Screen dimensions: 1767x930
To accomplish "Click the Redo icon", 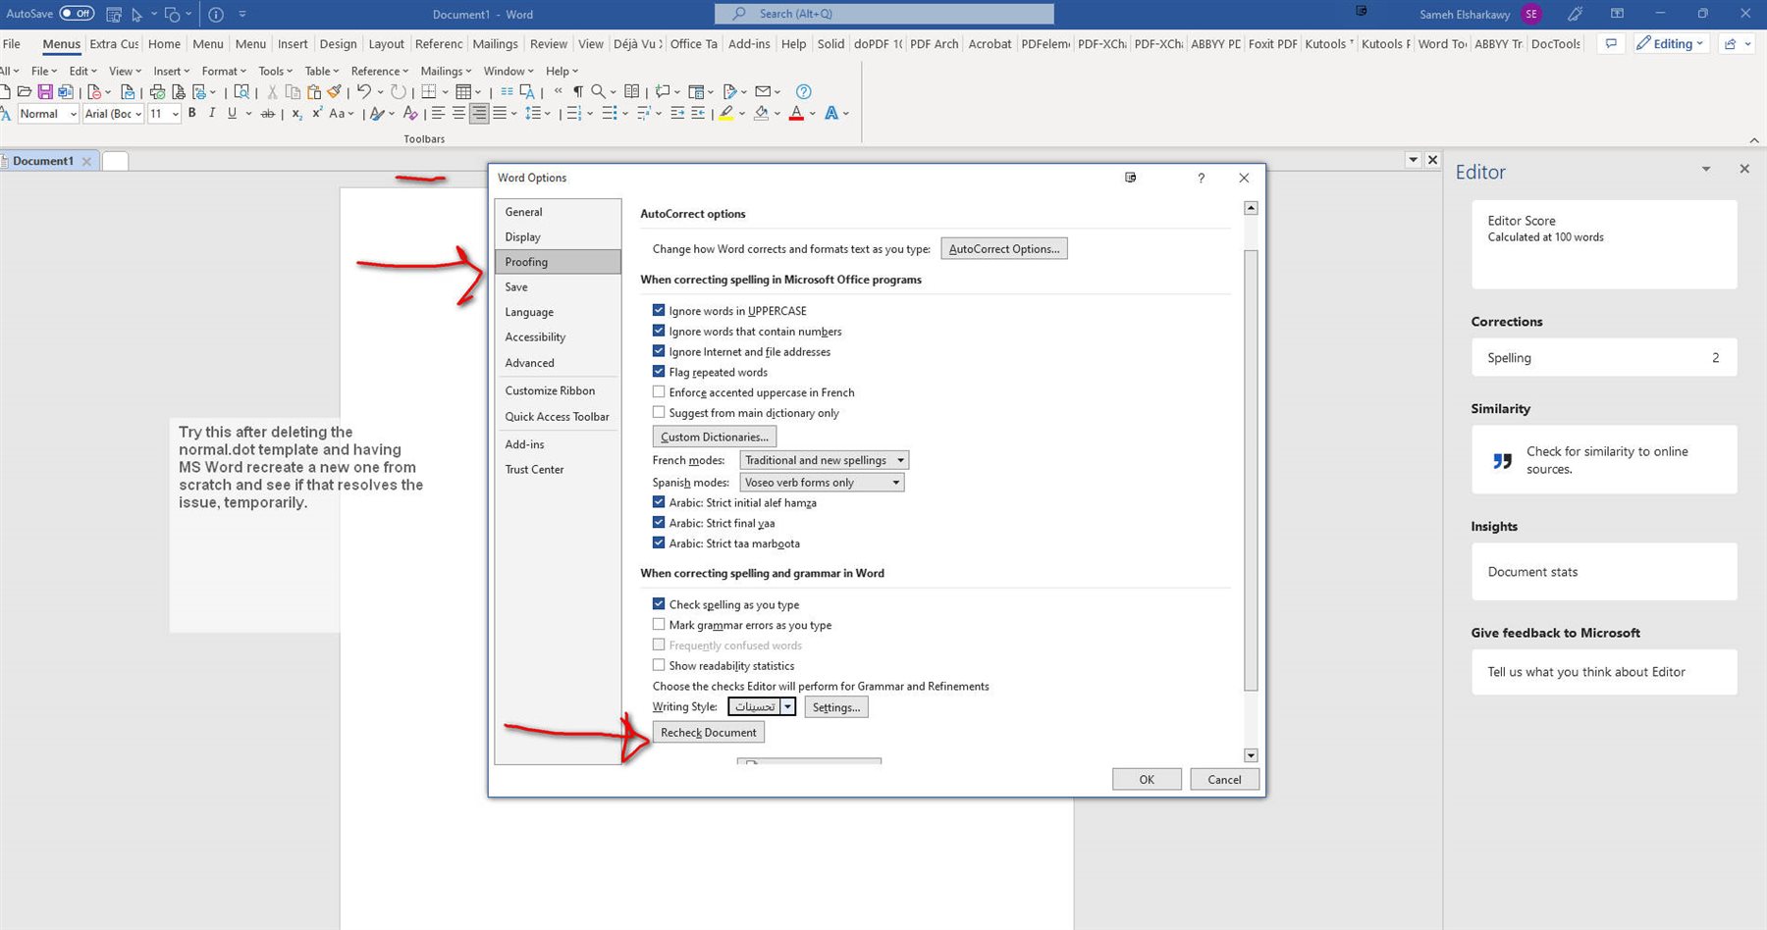I will point(398,91).
